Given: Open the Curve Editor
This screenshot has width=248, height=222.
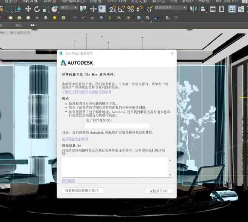Looking at the screenshot, I should [241, 9].
